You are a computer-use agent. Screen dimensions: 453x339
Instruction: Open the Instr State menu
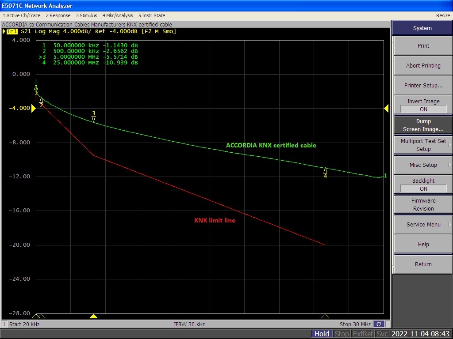152,15
